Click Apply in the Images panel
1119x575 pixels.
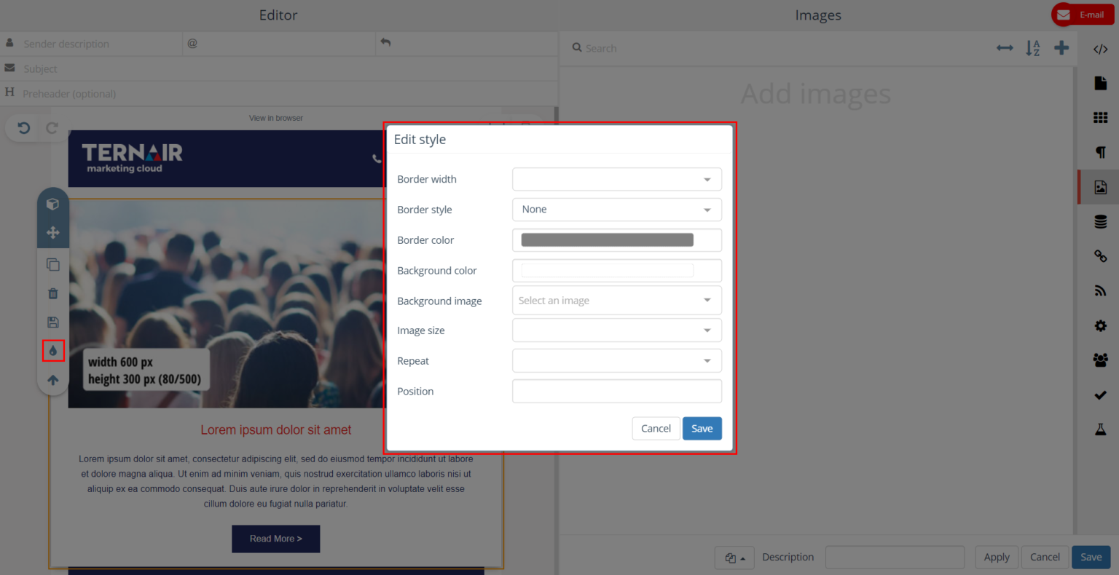(x=997, y=558)
